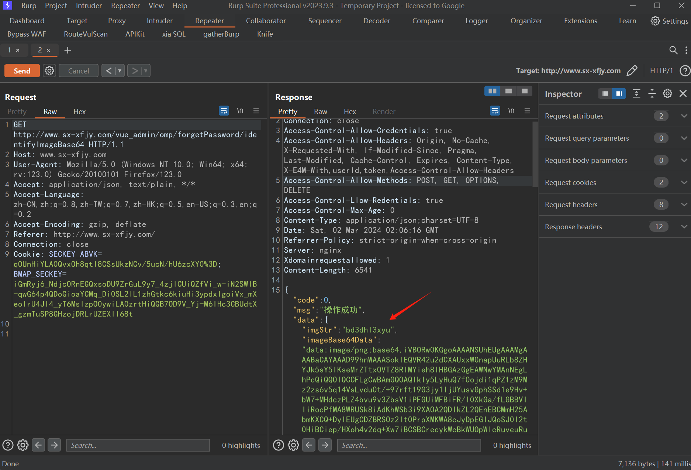The image size is (691, 470).
Task: Collapse all Inspector sections icon
Action: pos(652,94)
